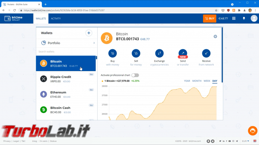The image size is (259, 145).
Task: Click the wallet details scrollbar
Action: (222, 55)
